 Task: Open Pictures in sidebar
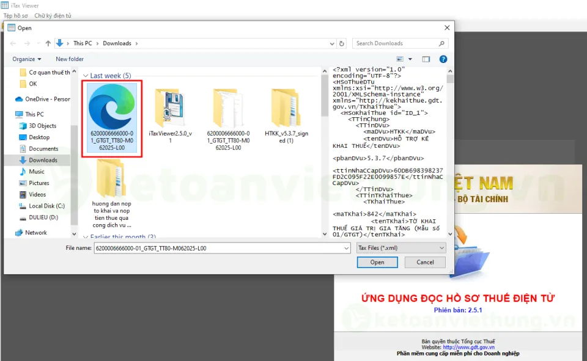pos(34,183)
